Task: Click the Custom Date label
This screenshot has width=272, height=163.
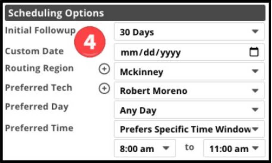Action: tap(34, 51)
